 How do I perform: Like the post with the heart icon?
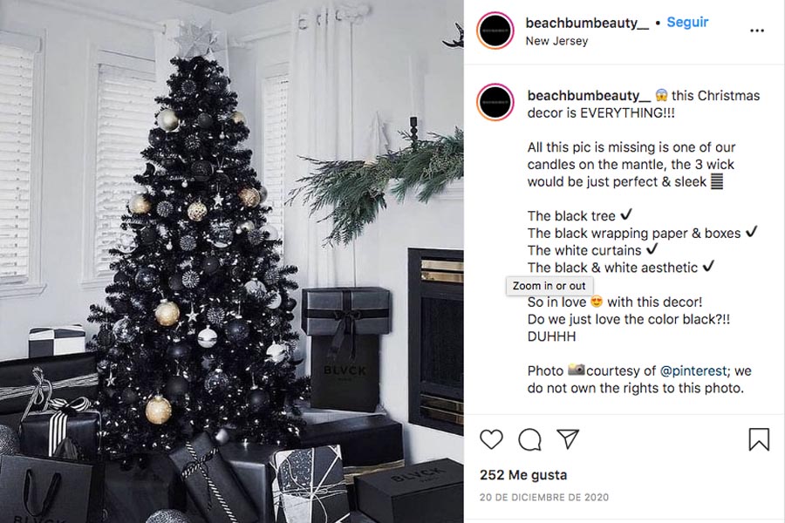tap(491, 439)
